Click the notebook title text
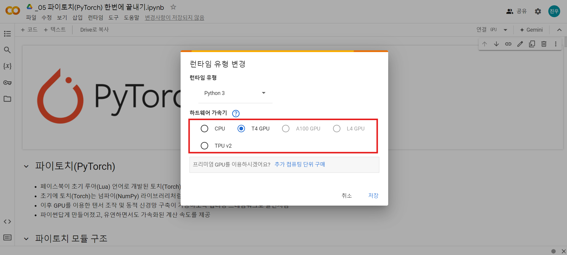 pos(100,7)
